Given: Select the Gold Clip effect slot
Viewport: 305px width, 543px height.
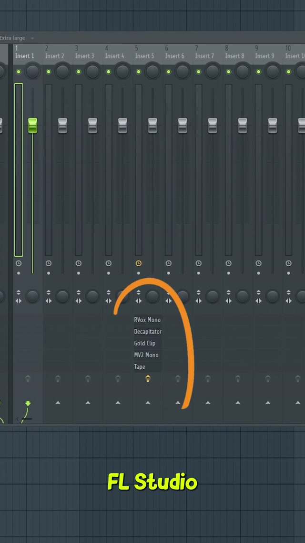Looking at the screenshot, I should coord(145,344).
